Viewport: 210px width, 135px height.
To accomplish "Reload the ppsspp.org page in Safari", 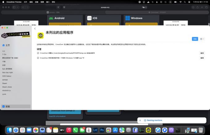I will point(146,7).
